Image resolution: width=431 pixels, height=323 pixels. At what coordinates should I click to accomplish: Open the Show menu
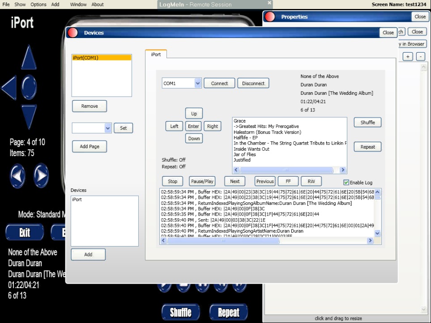pyautogui.click(x=20, y=4)
